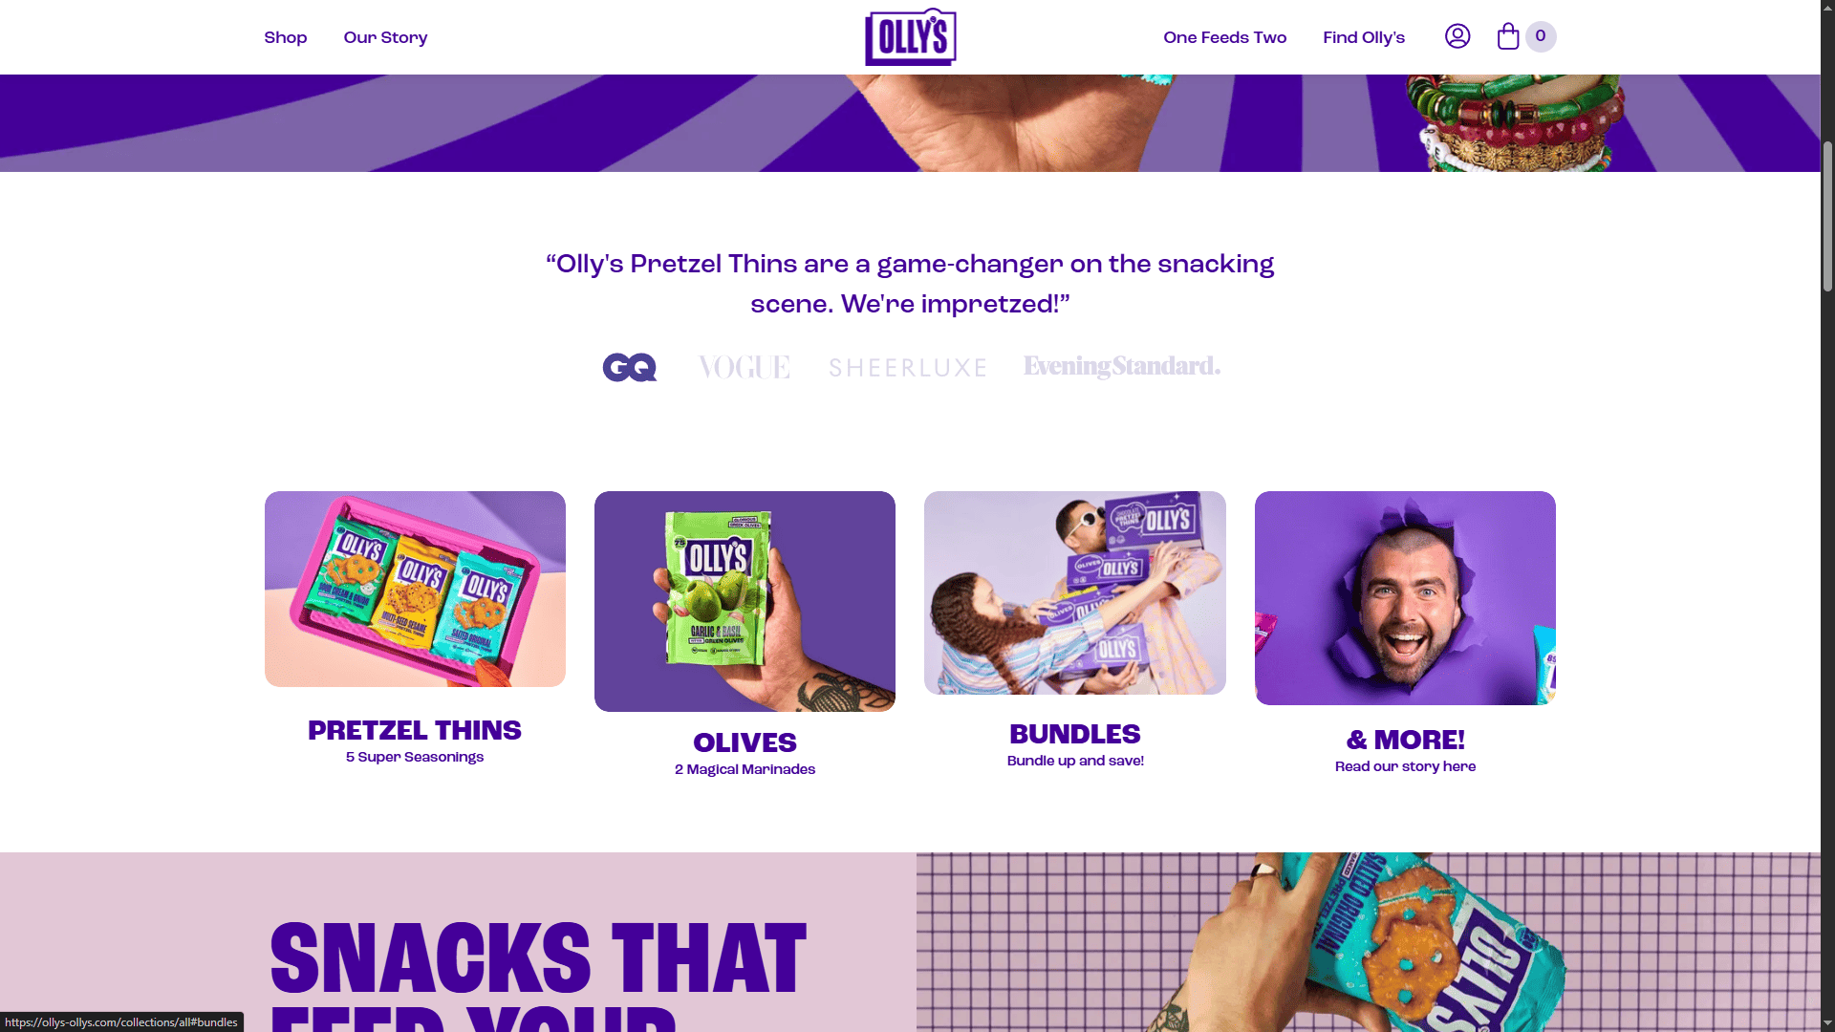This screenshot has height=1032, width=1835.
Task: Select the Sheerluxe press logo
Action: click(x=907, y=368)
